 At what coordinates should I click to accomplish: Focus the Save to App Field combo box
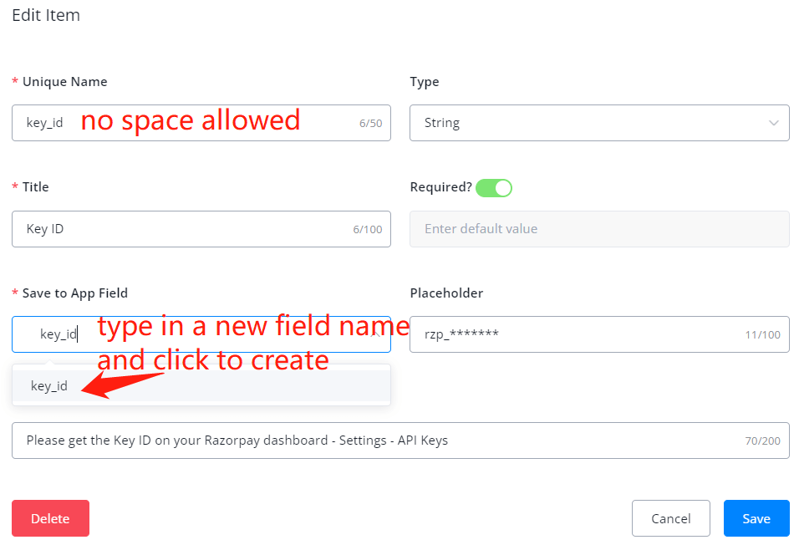(x=201, y=334)
